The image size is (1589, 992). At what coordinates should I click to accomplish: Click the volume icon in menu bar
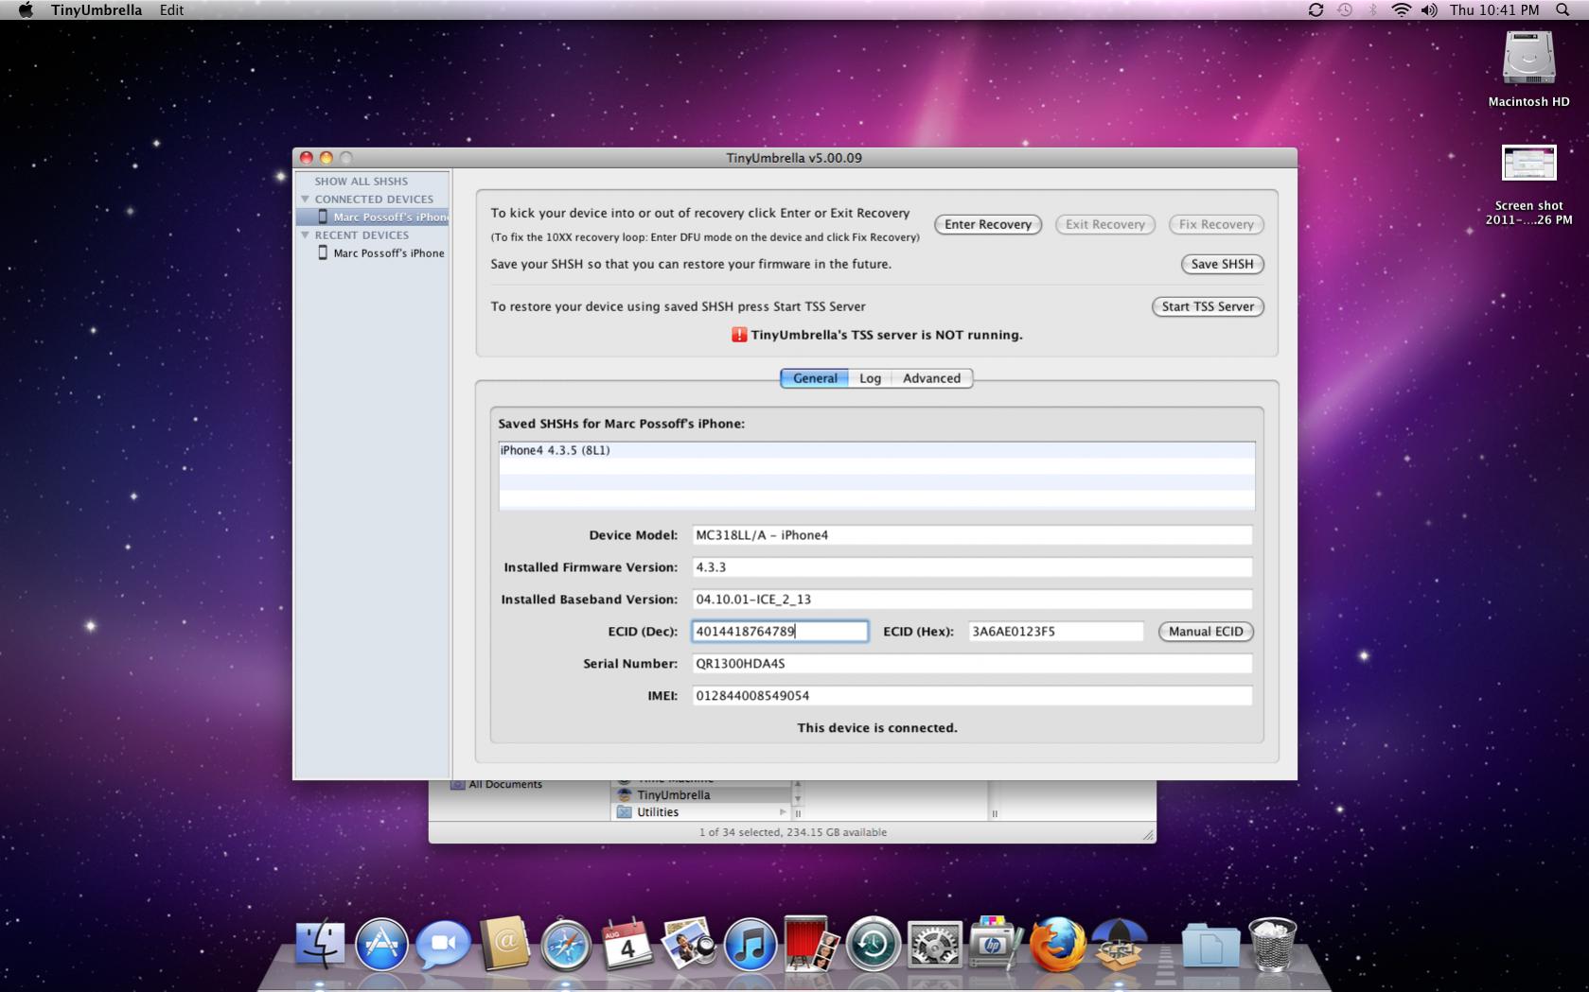pos(1429,9)
